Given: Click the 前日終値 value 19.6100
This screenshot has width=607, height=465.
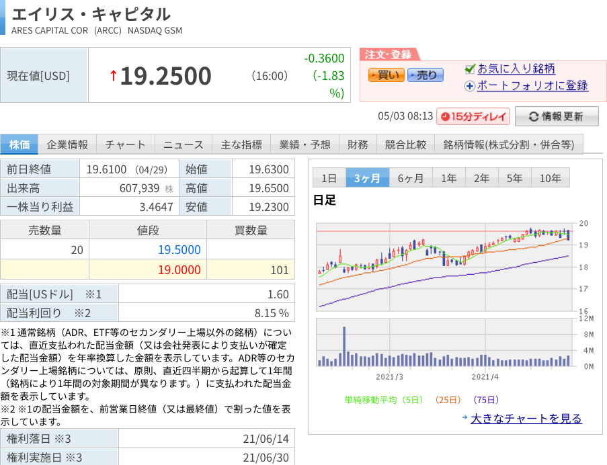Looking at the screenshot, I should (106, 169).
